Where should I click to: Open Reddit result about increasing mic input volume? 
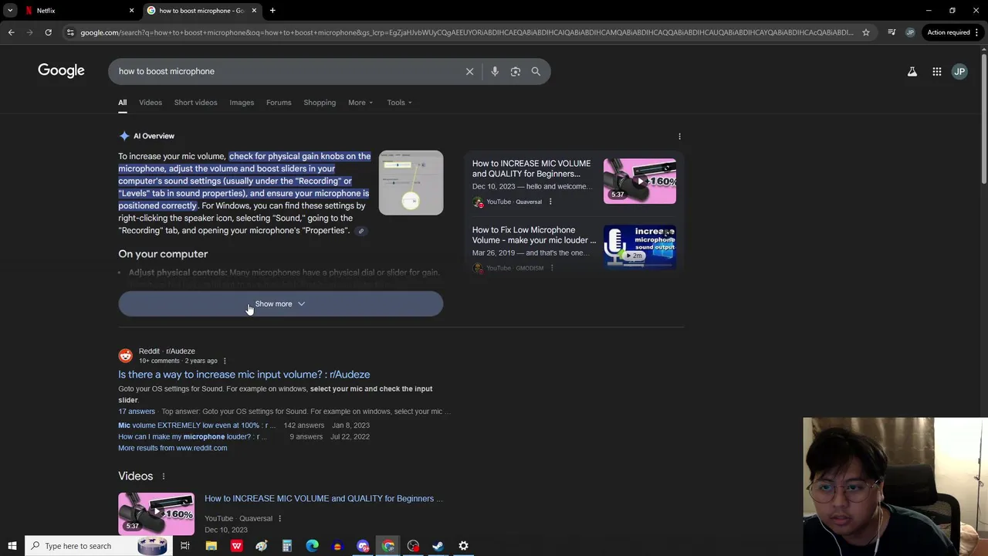[x=244, y=375]
